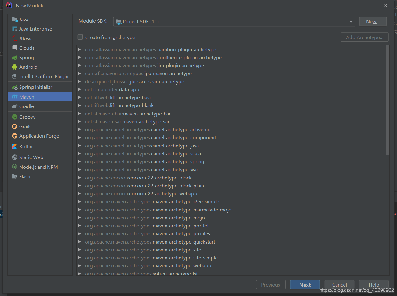Select camel-archetype-war row
Screen dimensions: 397x296
233,169
